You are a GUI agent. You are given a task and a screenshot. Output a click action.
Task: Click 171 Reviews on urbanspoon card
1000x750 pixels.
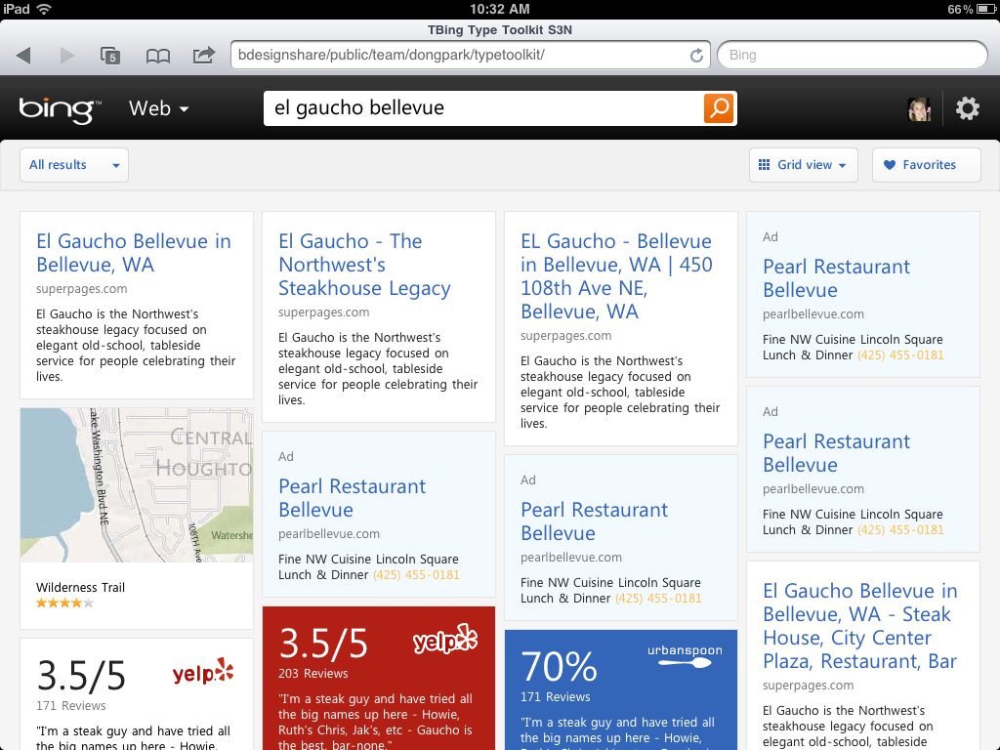555,697
